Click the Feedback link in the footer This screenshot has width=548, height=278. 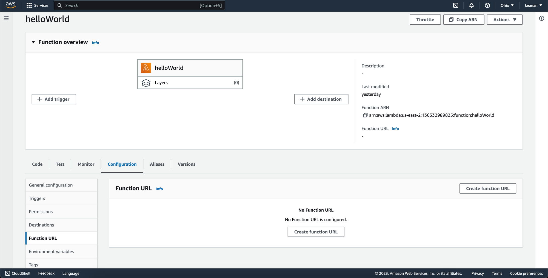pyautogui.click(x=46, y=273)
